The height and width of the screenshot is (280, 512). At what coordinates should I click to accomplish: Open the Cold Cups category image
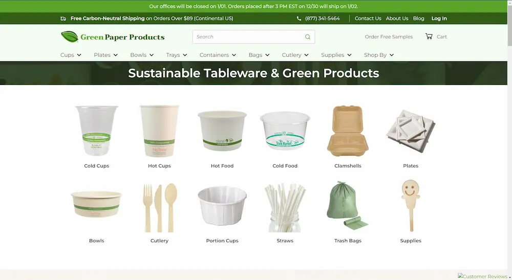pos(97,131)
